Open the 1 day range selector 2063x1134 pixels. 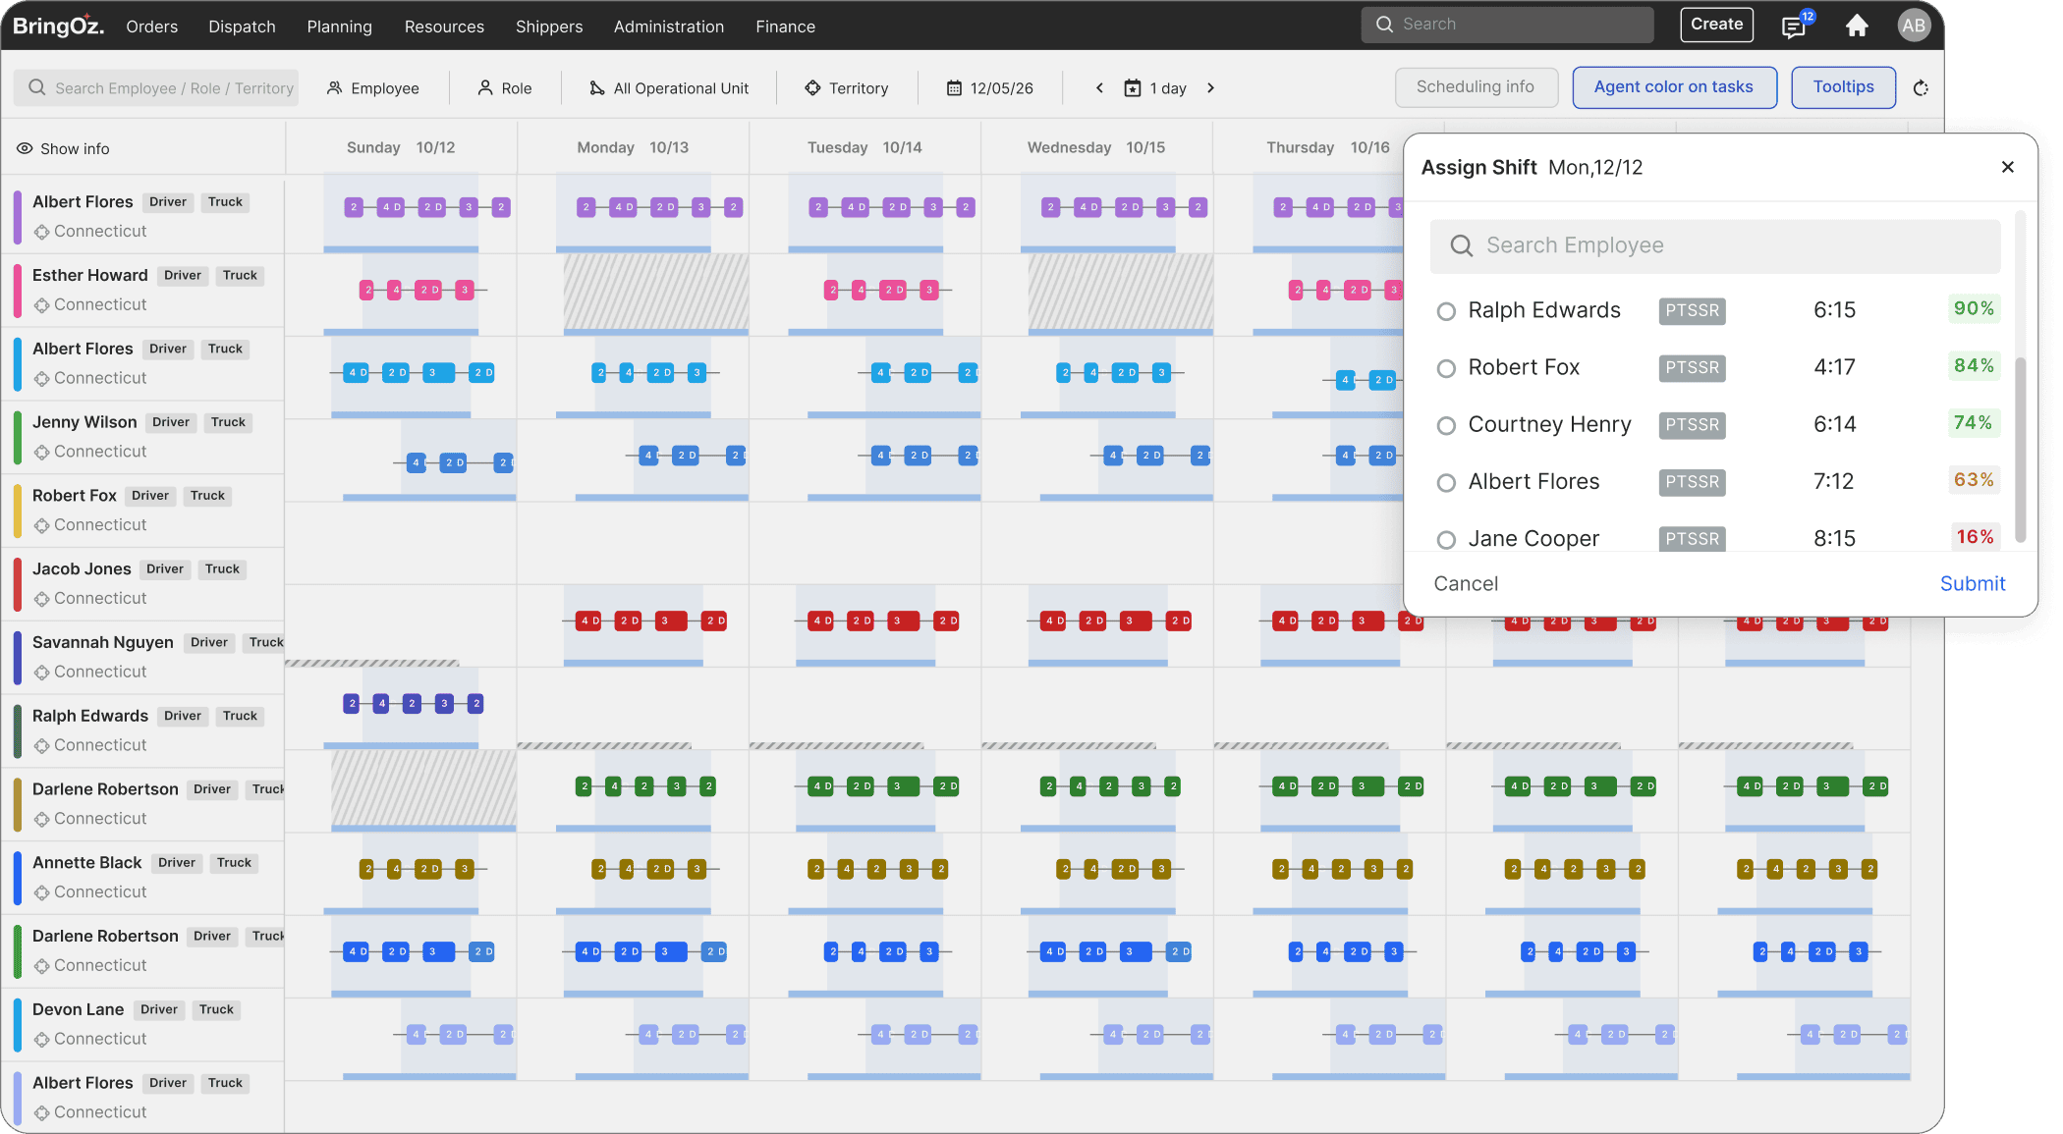(1155, 88)
